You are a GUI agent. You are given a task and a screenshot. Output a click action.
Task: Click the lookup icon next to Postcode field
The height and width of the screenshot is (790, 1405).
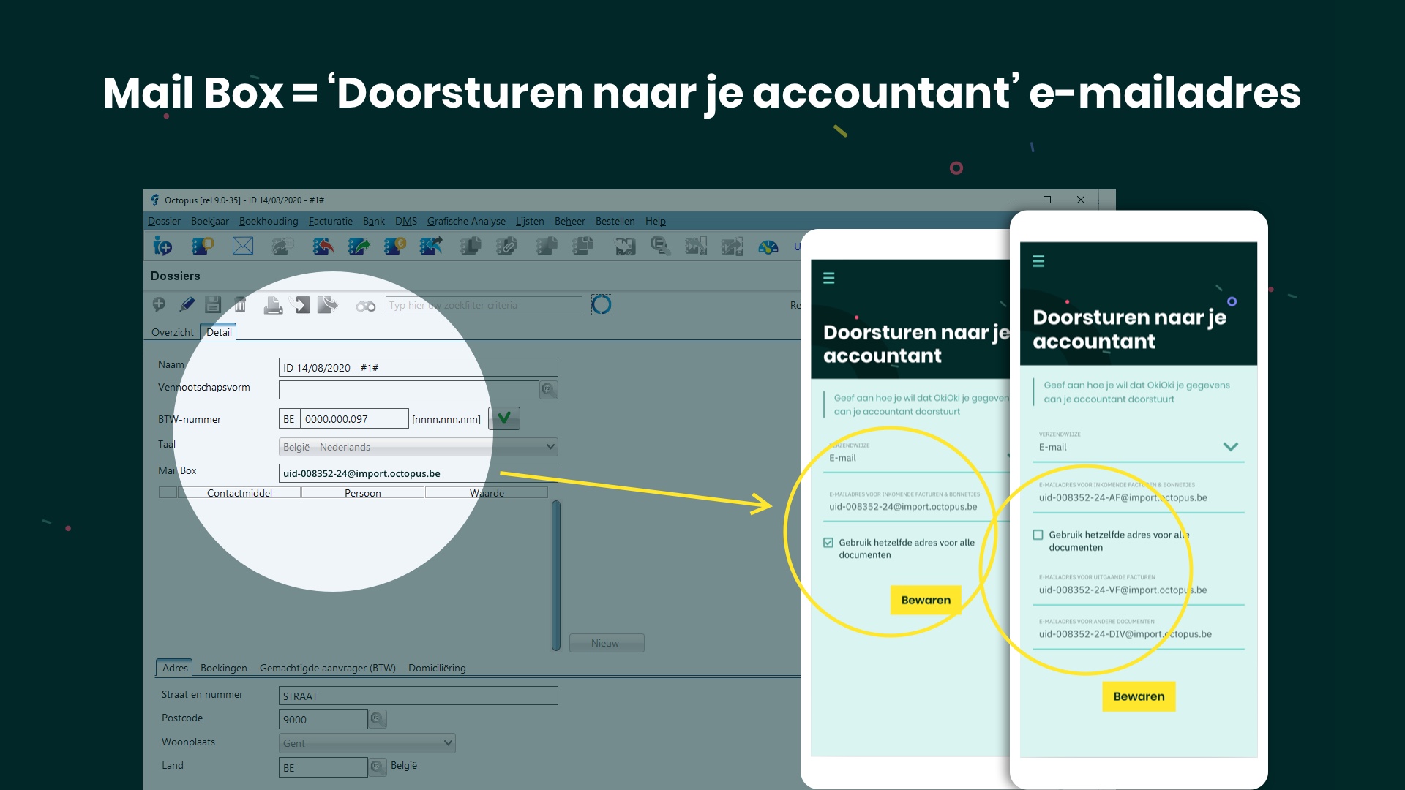[377, 719]
